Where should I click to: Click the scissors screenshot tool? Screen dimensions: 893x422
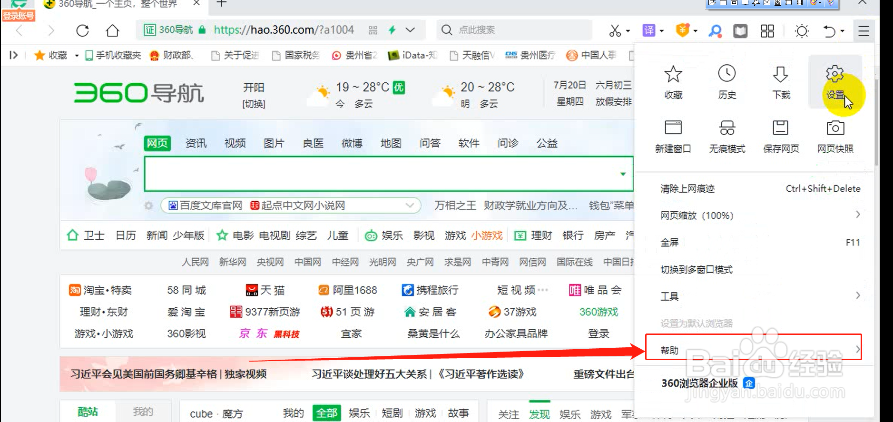pos(615,31)
